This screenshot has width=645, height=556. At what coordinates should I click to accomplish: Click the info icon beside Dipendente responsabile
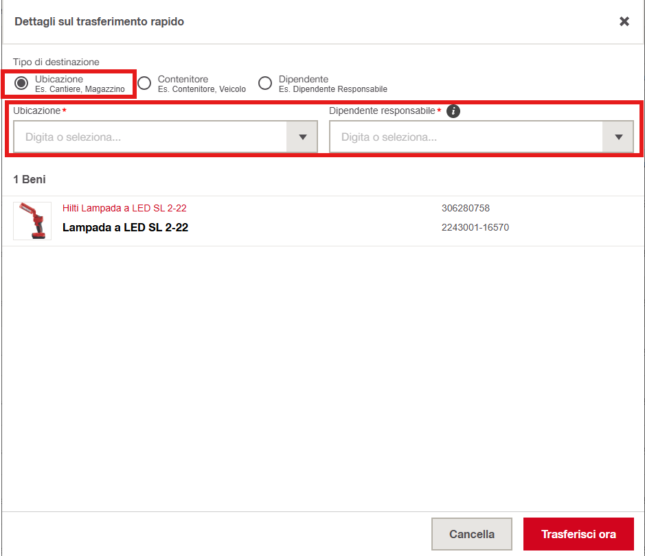(453, 111)
